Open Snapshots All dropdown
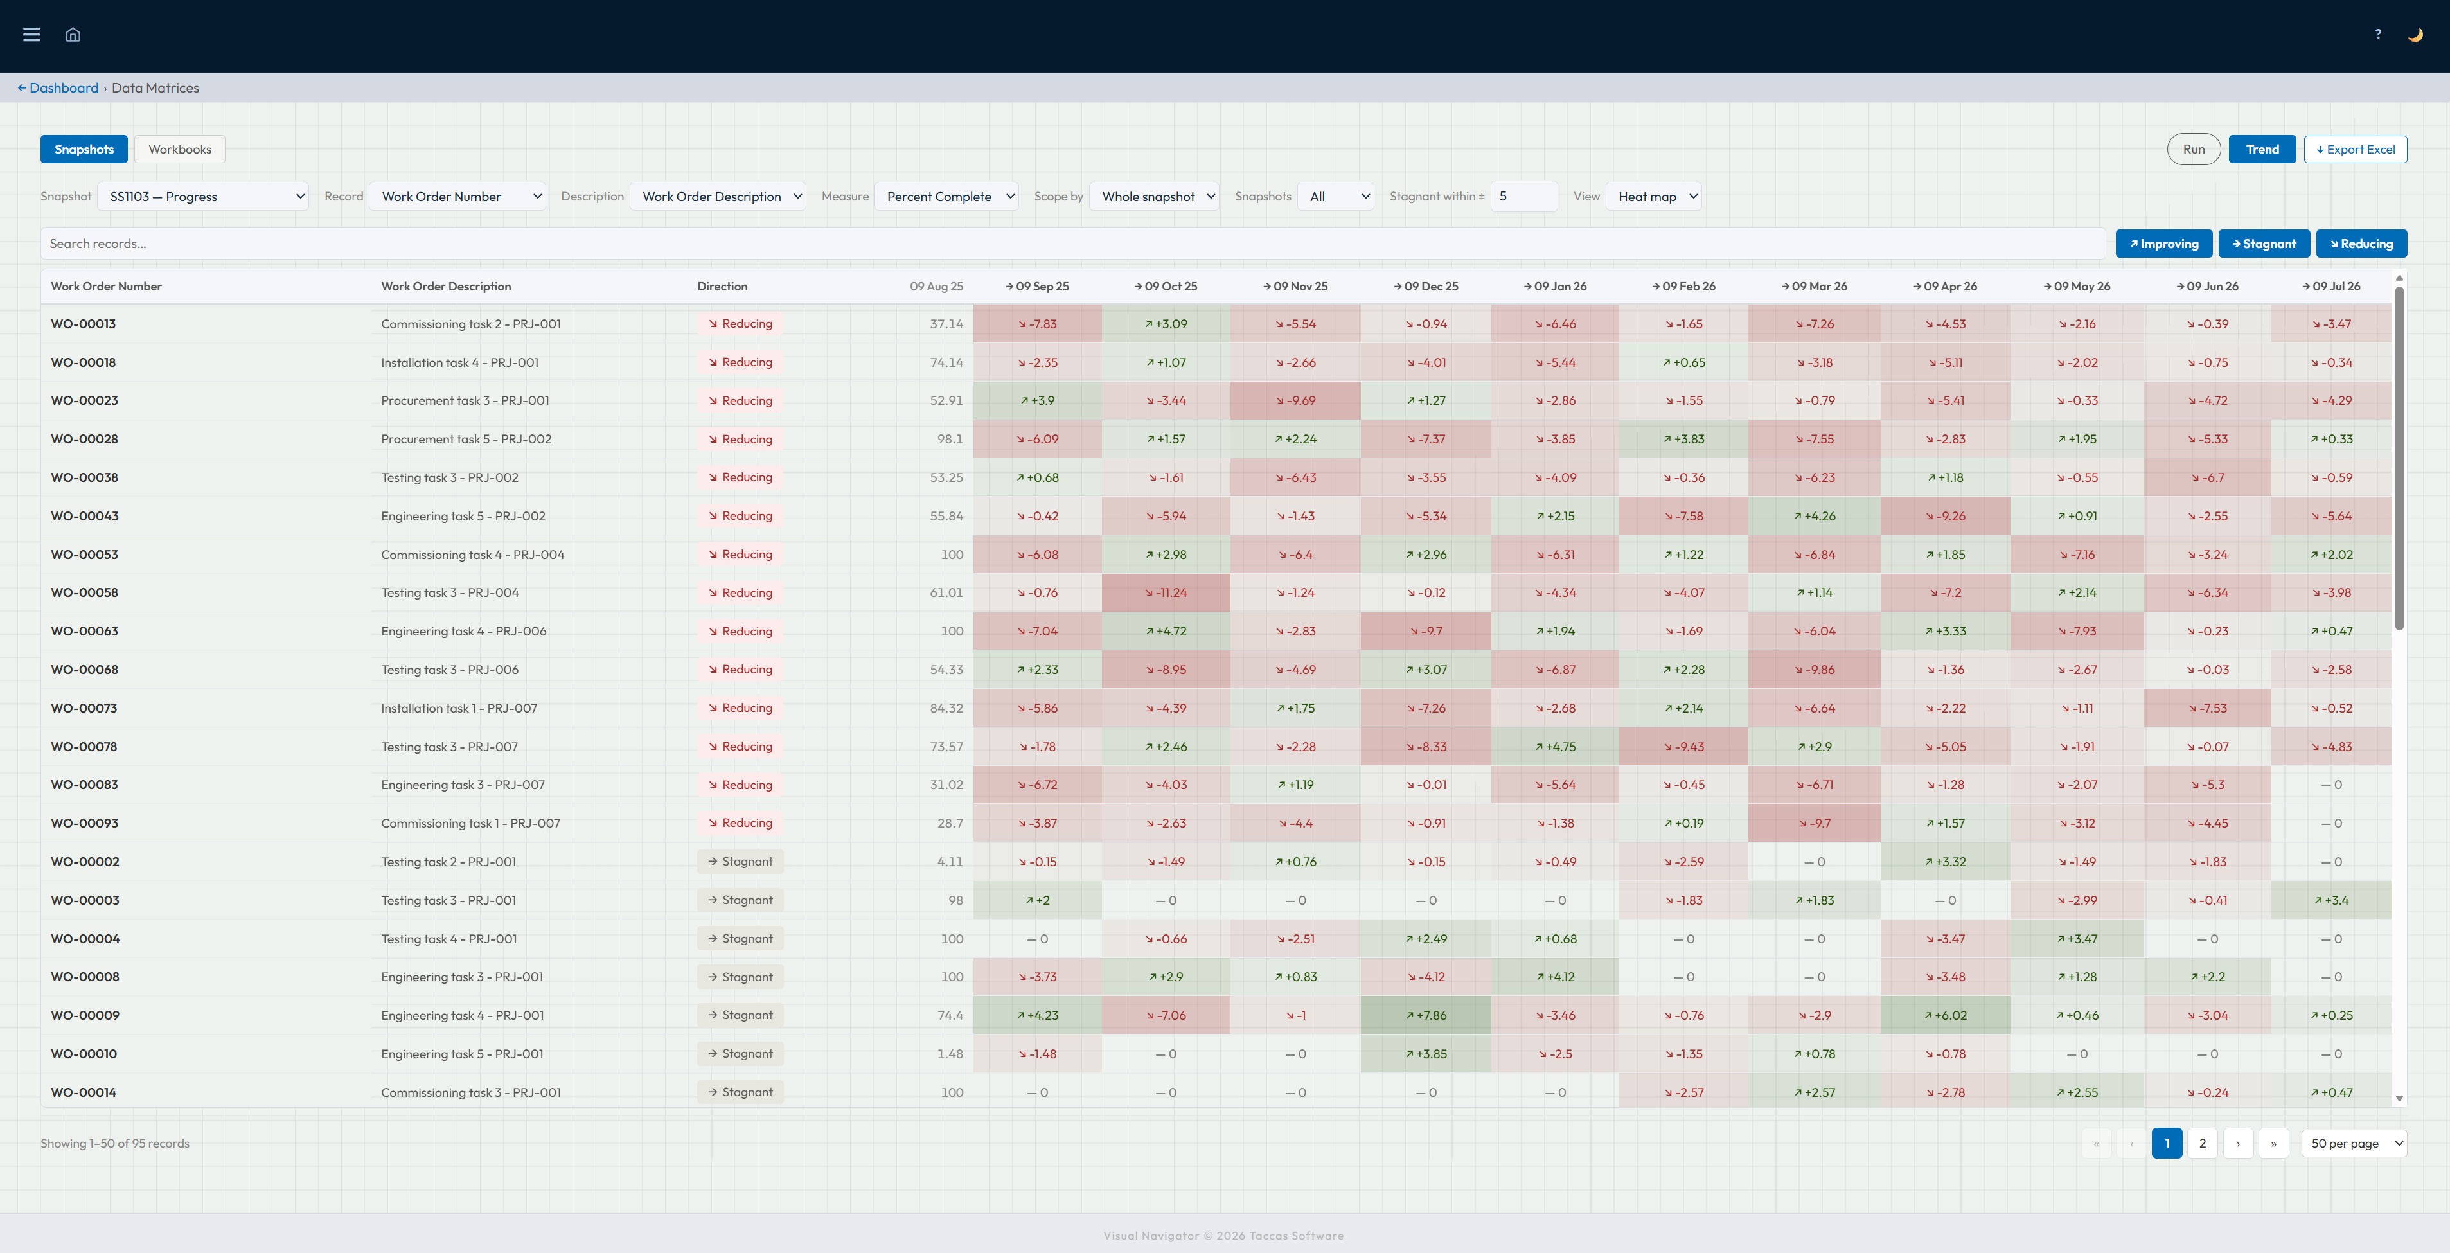Image resolution: width=2450 pixels, height=1253 pixels. [x=1335, y=196]
